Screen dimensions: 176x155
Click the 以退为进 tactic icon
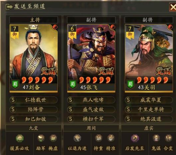77,138
